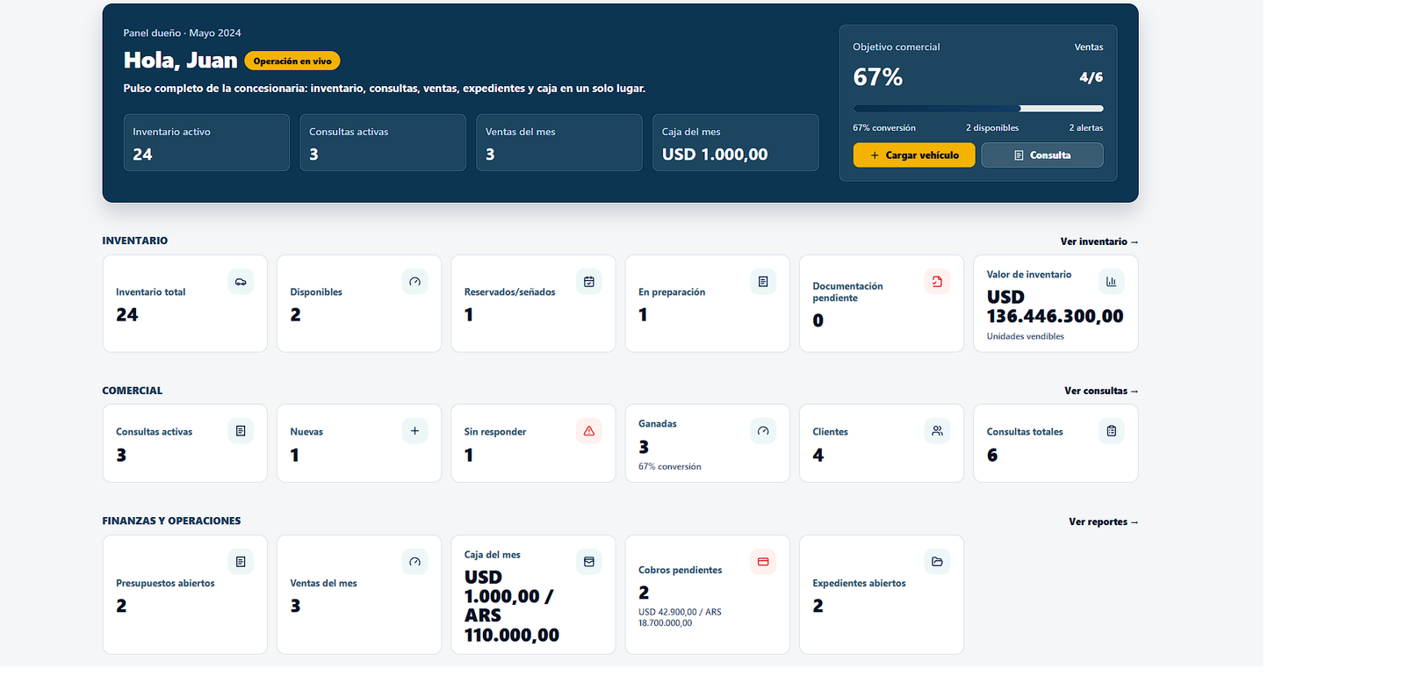Click the 4/6 ventas value
The width and height of the screenshot is (1405, 683).
(1092, 77)
